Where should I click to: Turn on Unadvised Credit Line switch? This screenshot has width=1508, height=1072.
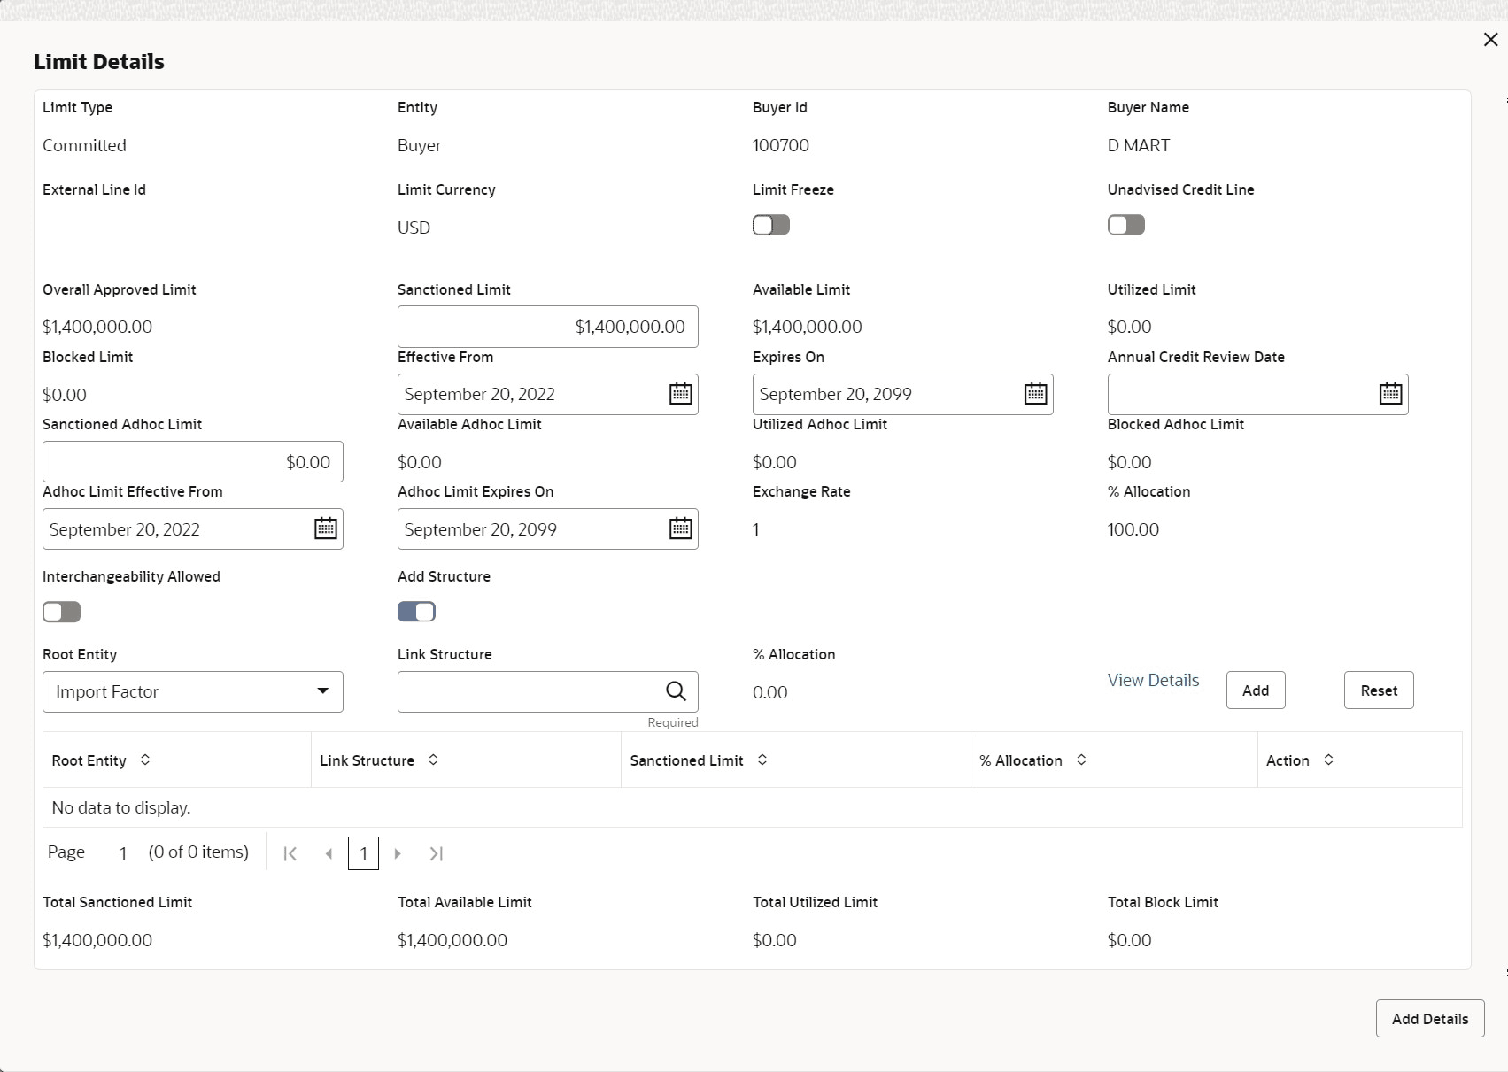(x=1125, y=225)
